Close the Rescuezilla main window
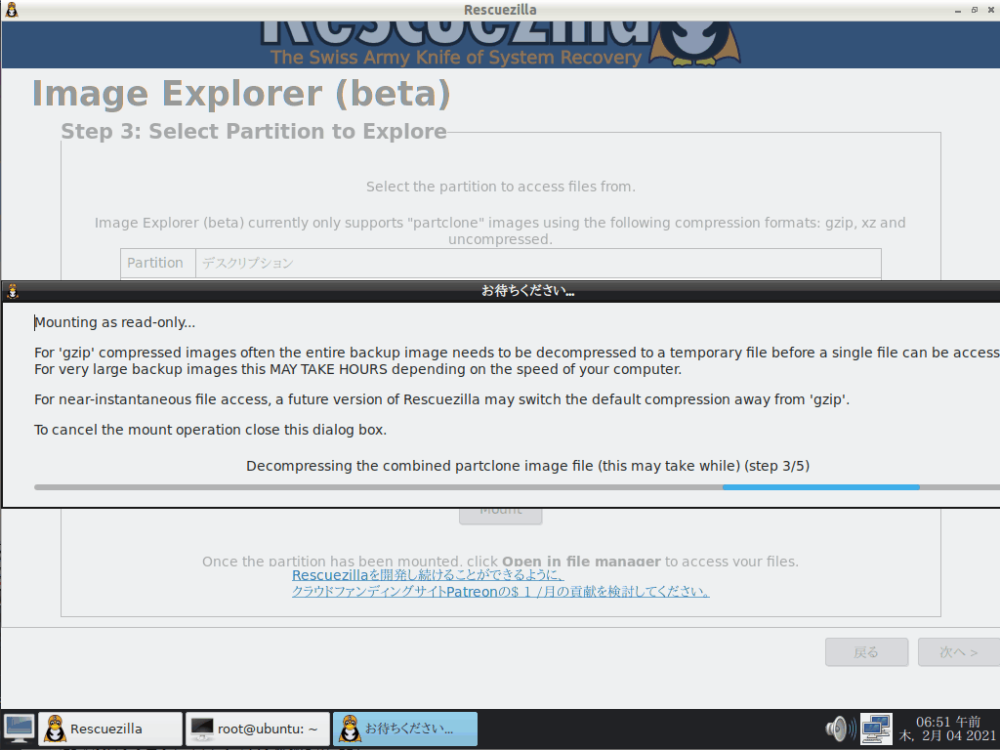This screenshot has width=1000, height=750. point(991,10)
